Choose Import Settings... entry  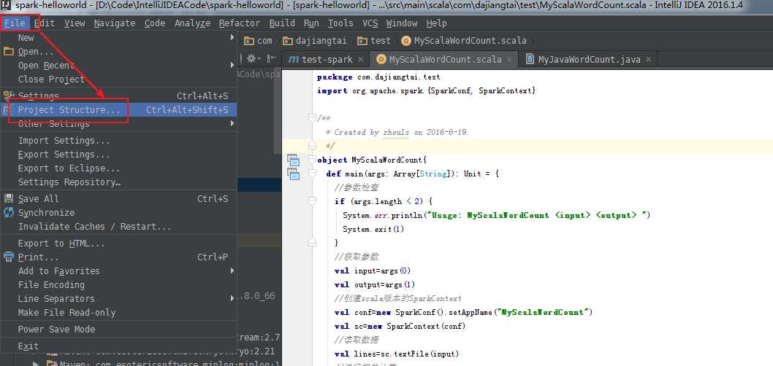click(119, 141)
